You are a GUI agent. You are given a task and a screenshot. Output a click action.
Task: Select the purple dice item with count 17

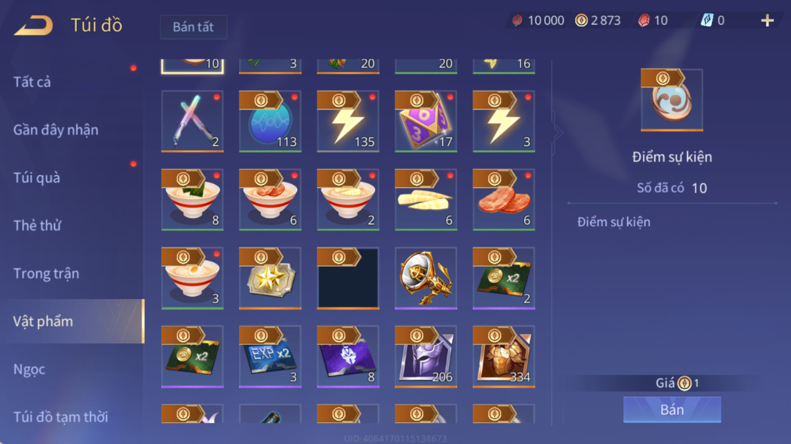point(426,121)
